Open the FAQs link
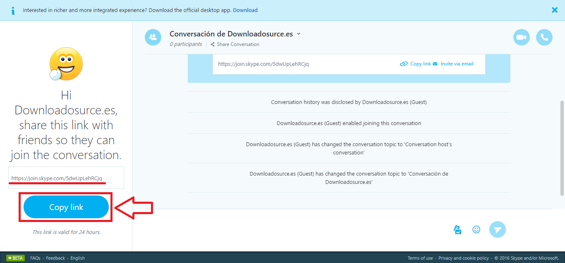This screenshot has width=565, height=263. [x=35, y=258]
